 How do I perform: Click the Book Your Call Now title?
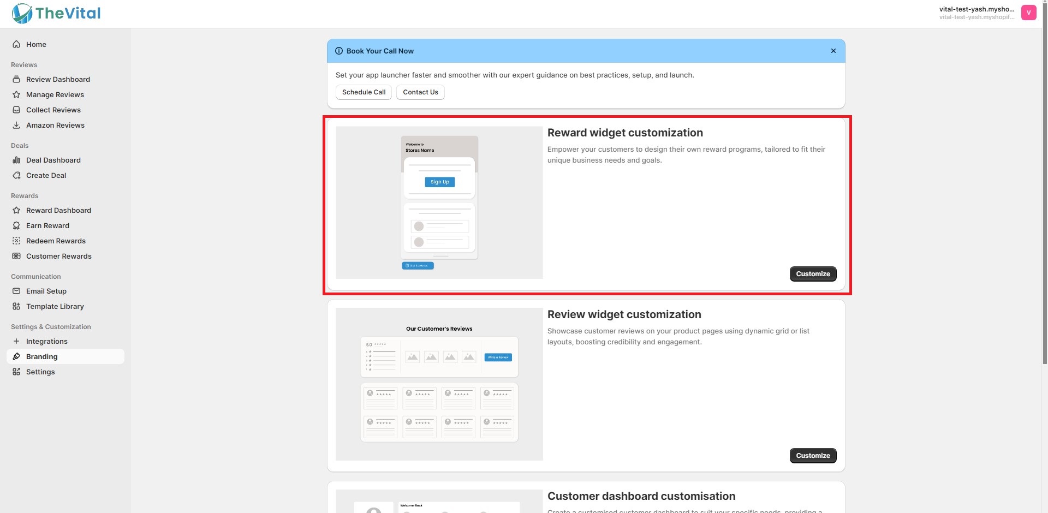[380, 51]
